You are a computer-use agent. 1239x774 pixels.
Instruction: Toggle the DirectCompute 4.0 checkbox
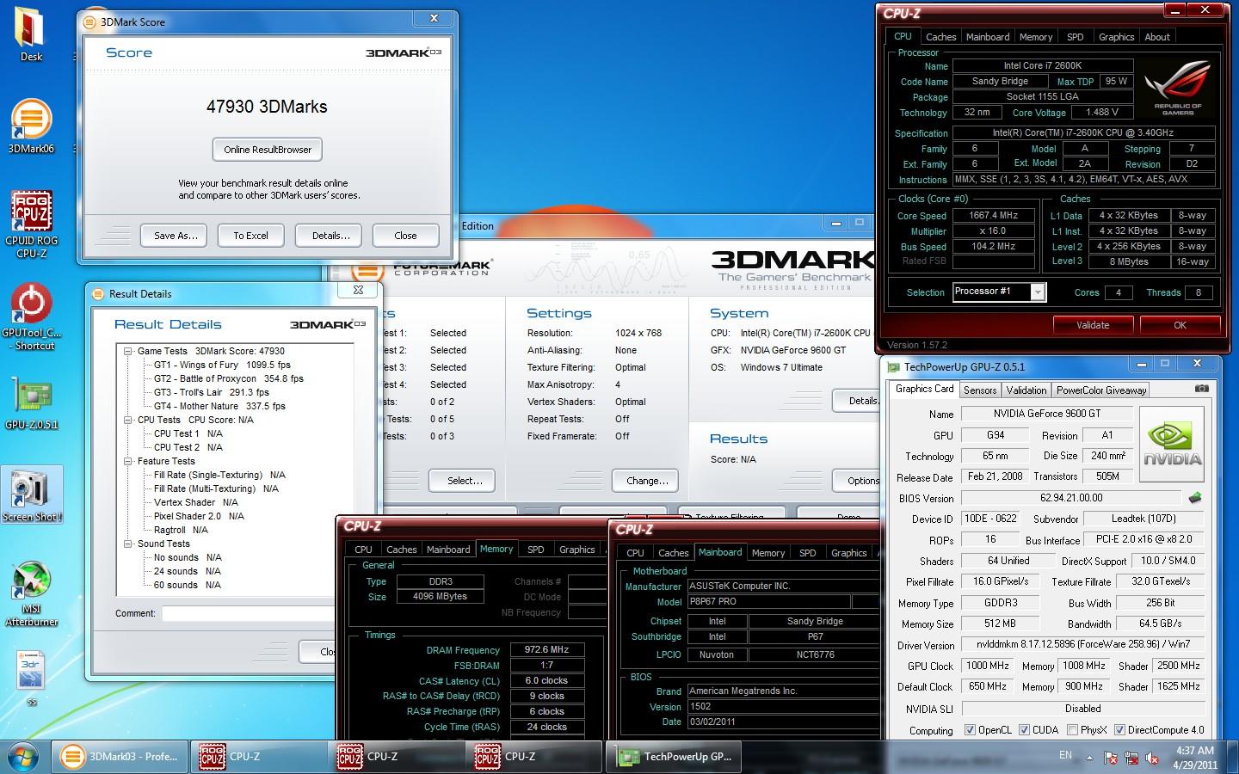click(x=1119, y=730)
